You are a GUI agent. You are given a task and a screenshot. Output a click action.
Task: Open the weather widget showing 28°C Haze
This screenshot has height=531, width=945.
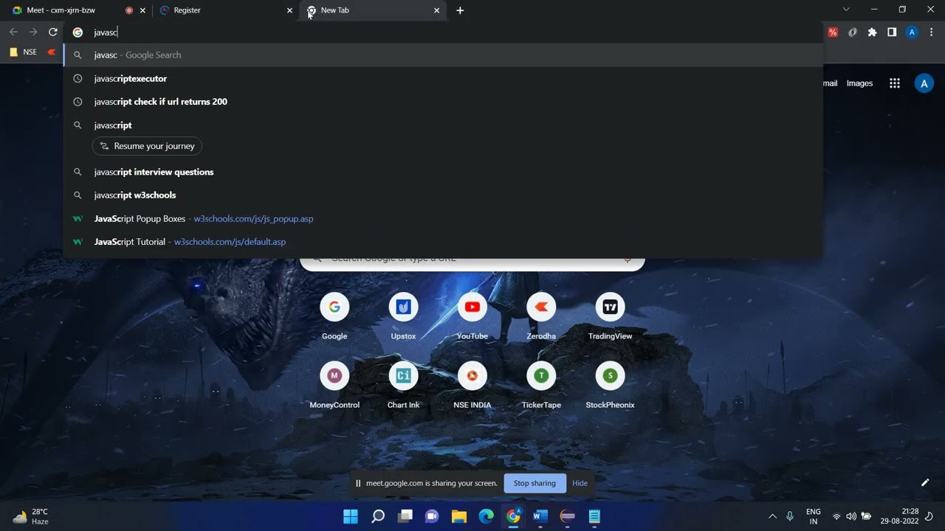31,516
